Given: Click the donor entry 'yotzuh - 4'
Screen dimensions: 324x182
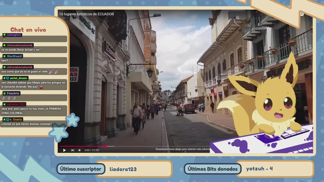Looking at the screenshot, I should (259, 169).
